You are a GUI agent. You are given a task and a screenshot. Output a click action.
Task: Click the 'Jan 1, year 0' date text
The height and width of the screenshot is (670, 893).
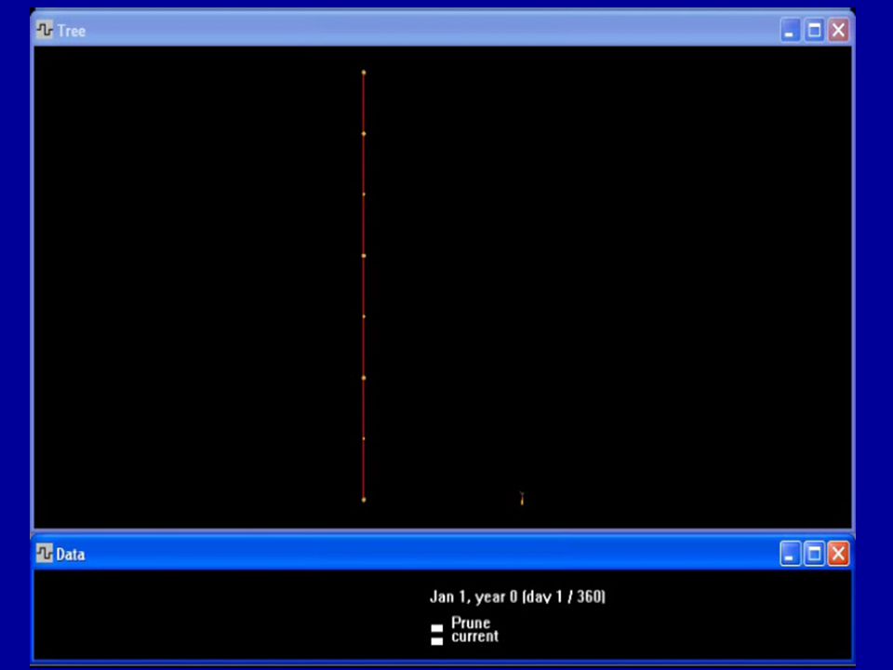[473, 596]
